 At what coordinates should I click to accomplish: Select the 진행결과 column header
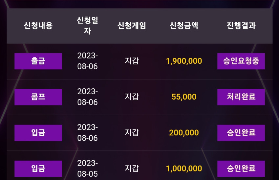tap(241, 26)
